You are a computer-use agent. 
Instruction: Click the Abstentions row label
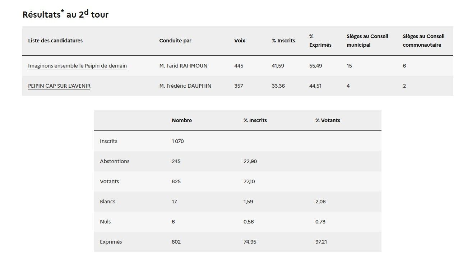point(115,161)
